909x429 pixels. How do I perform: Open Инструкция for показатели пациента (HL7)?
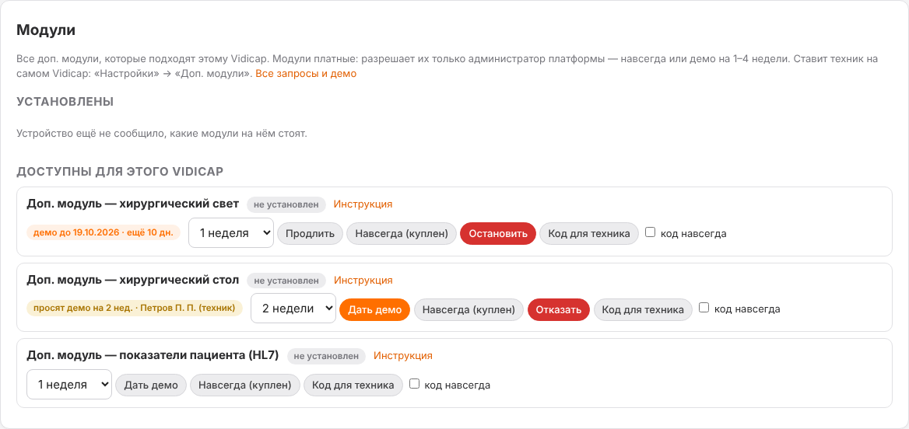click(x=403, y=355)
